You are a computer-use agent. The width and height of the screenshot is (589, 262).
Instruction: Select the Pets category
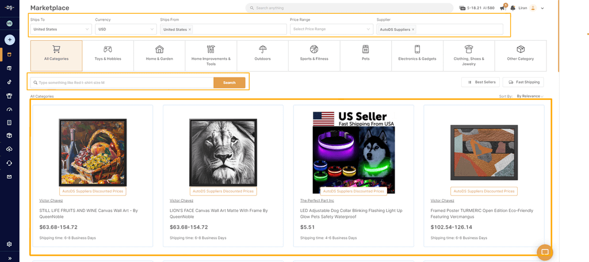[x=366, y=56]
